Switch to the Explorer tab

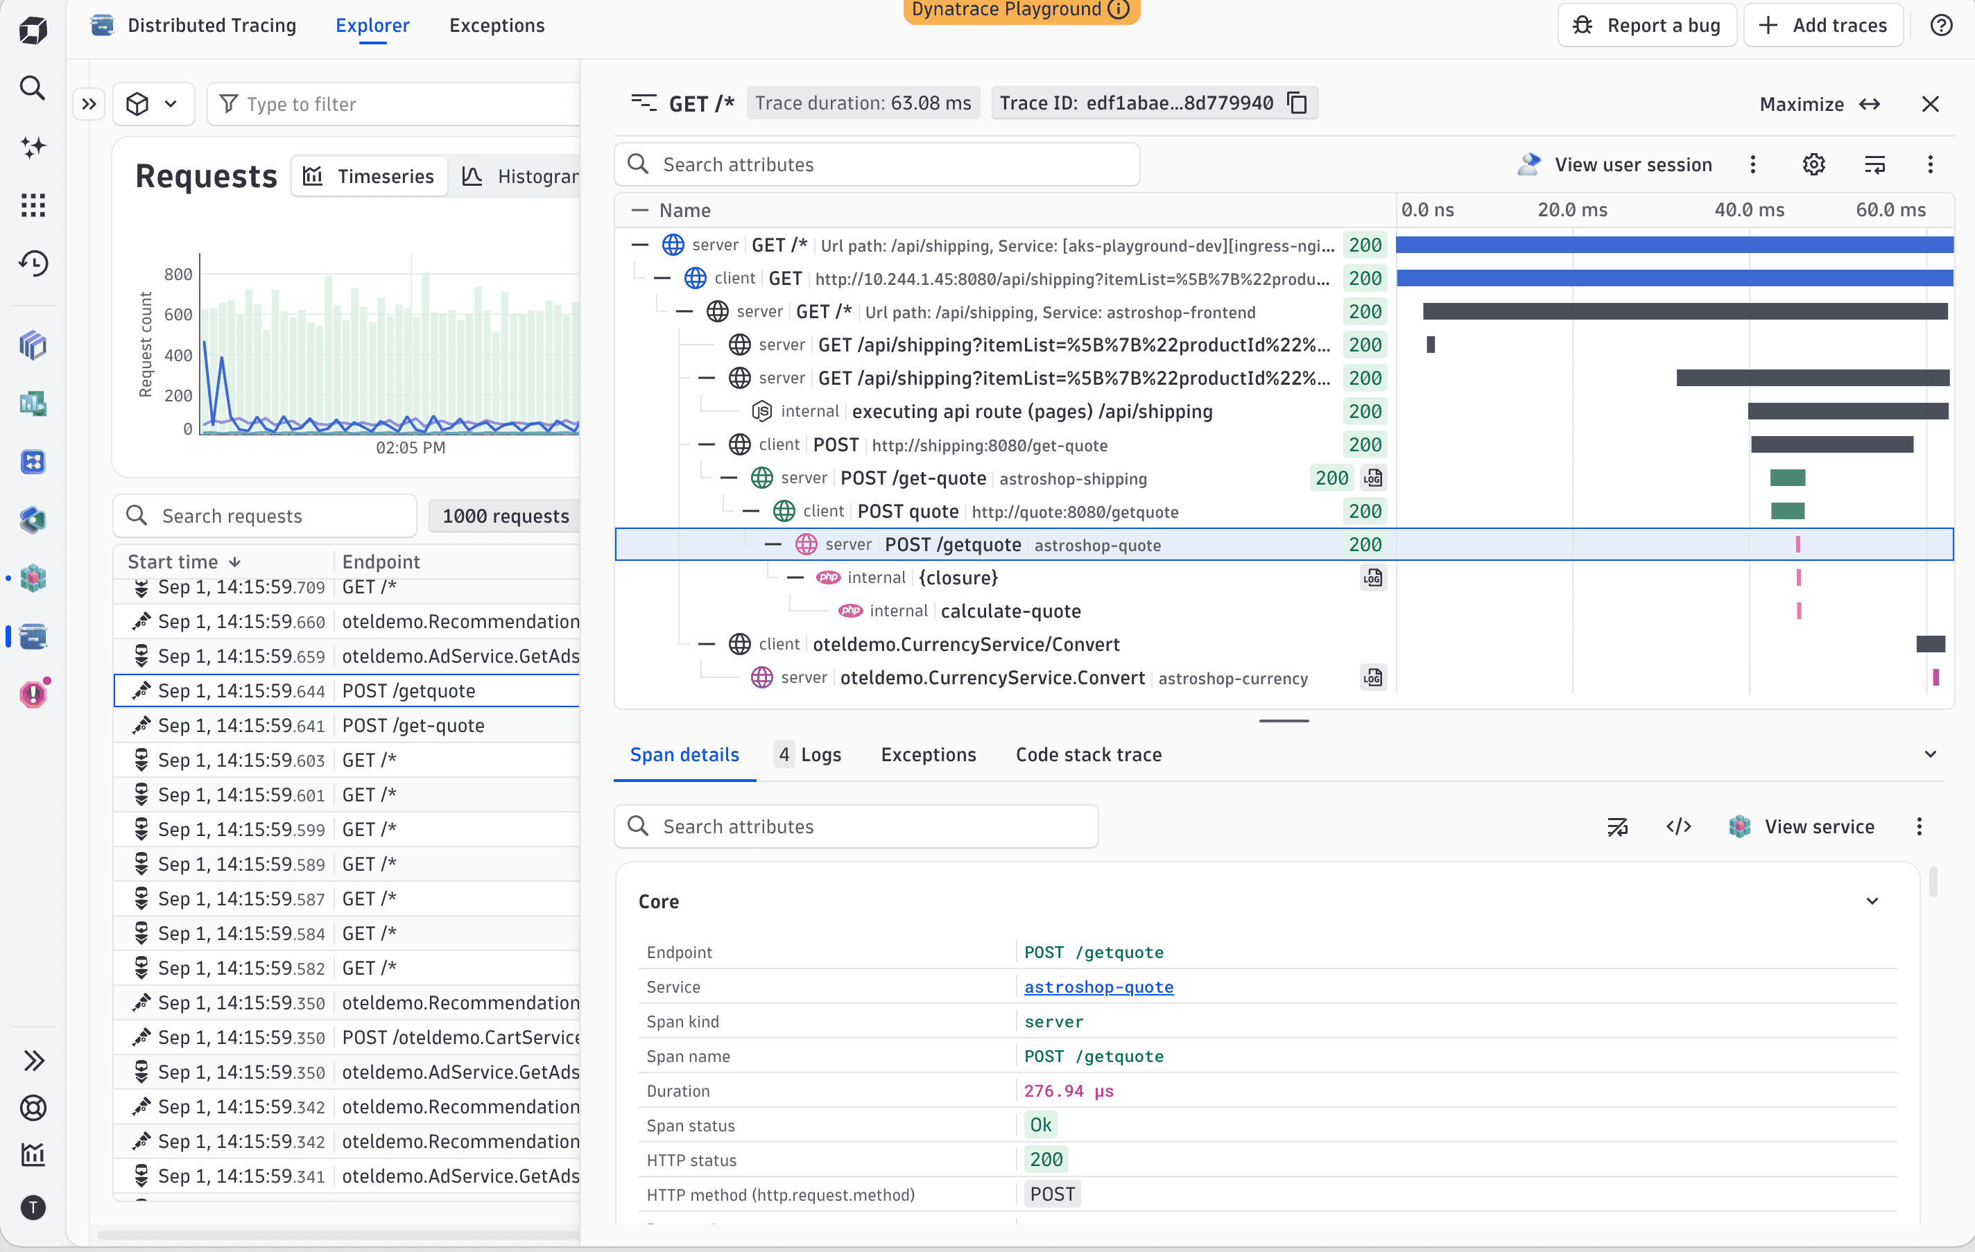[x=372, y=26]
